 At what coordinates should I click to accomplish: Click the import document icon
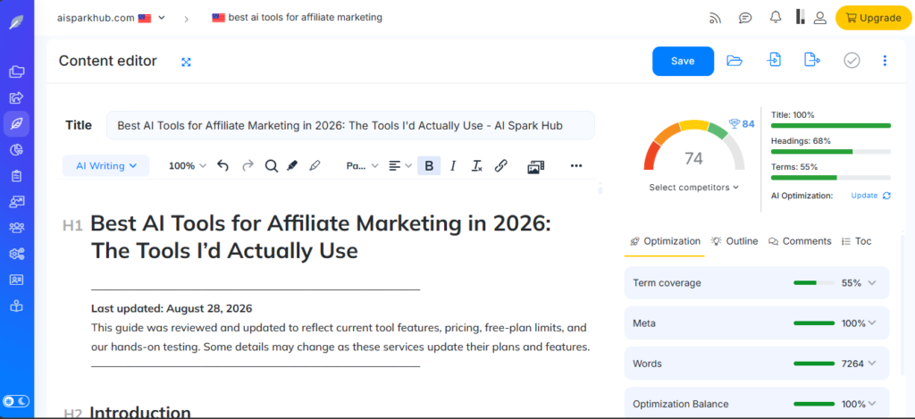[x=775, y=60]
